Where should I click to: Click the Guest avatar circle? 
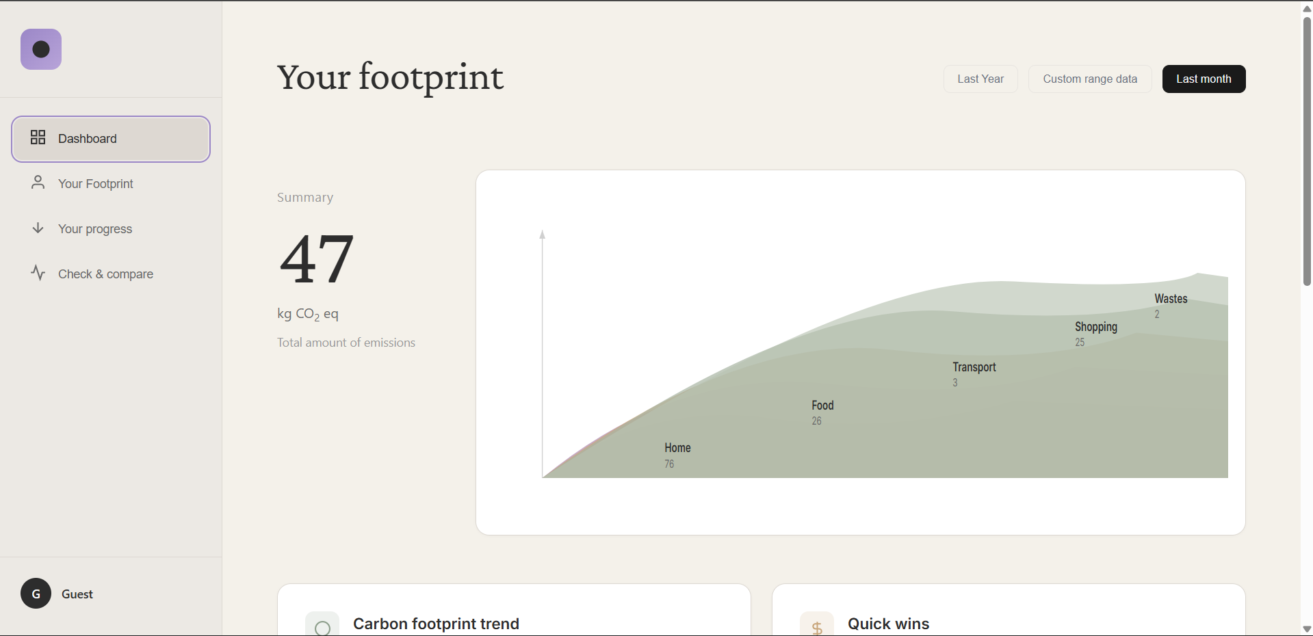36,594
